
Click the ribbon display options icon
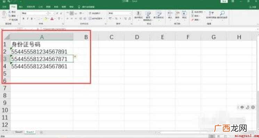[233, 1]
